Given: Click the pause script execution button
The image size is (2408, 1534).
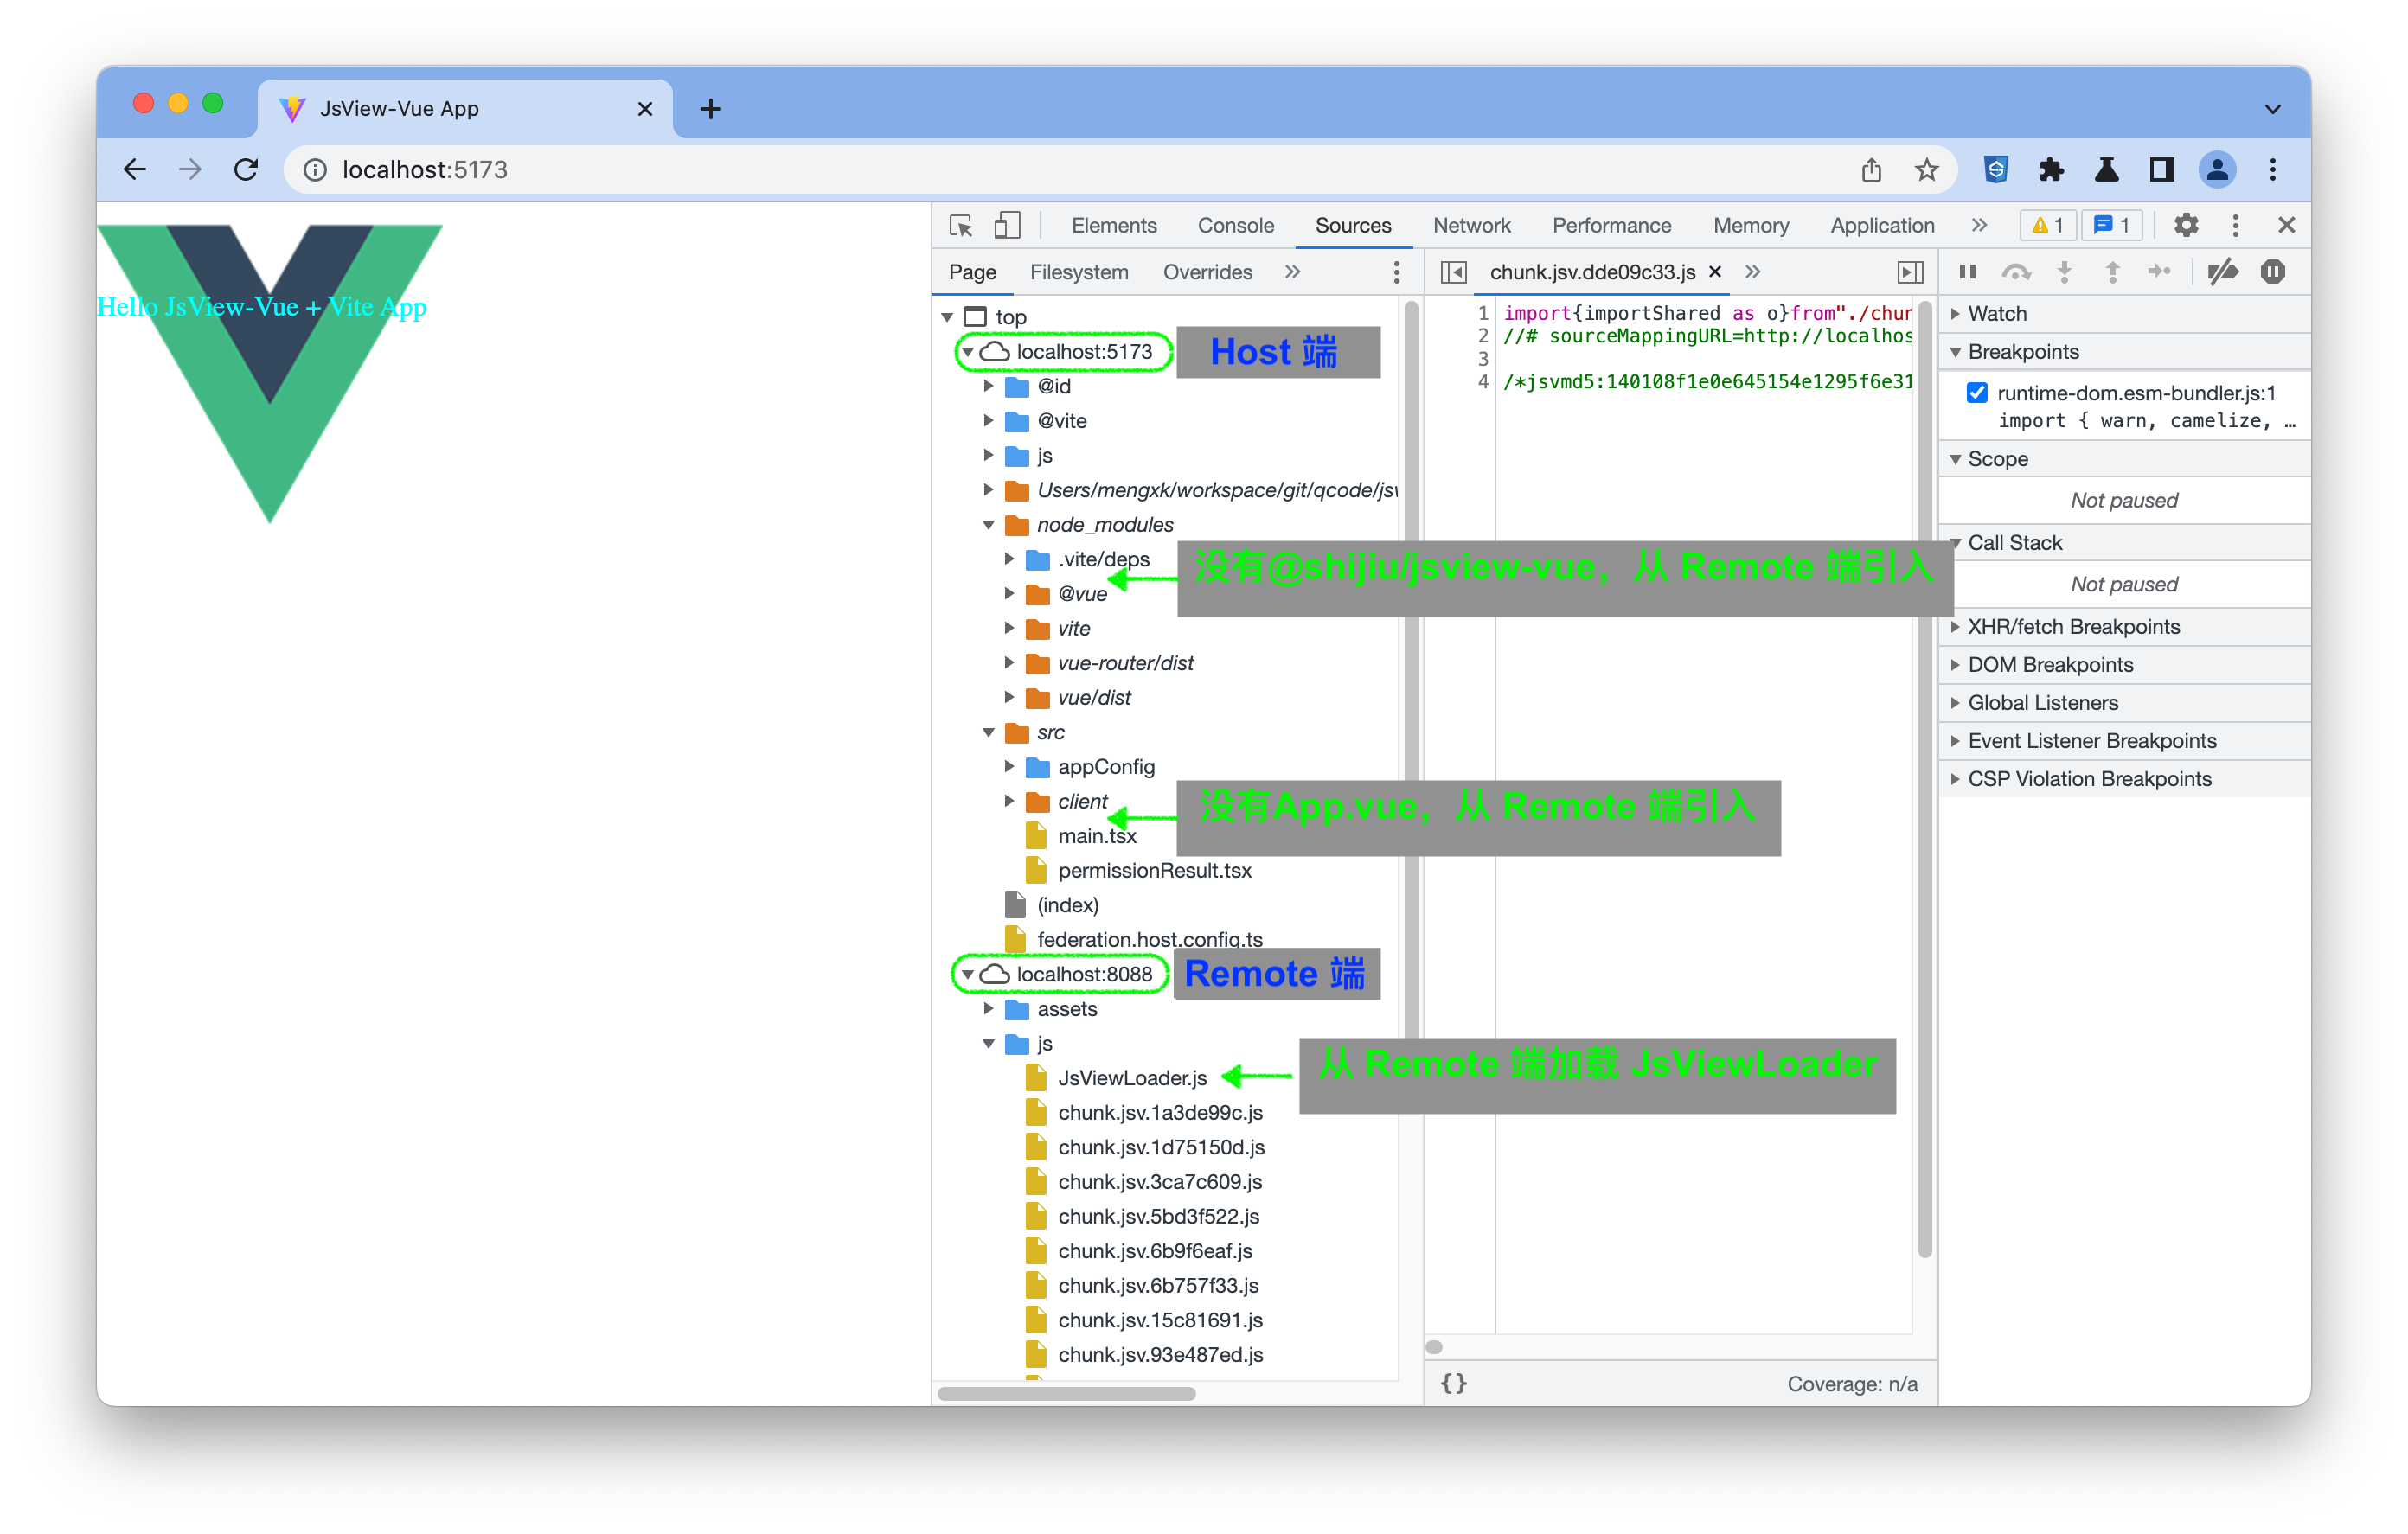Looking at the screenshot, I should click(1967, 272).
